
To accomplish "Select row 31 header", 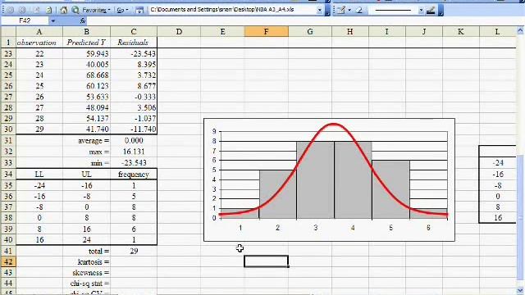I will point(8,140).
